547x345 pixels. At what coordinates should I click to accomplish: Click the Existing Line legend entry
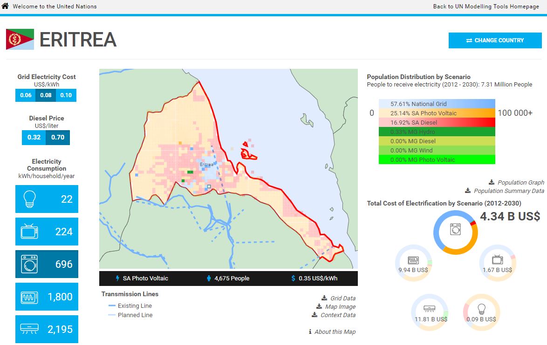[x=130, y=305]
